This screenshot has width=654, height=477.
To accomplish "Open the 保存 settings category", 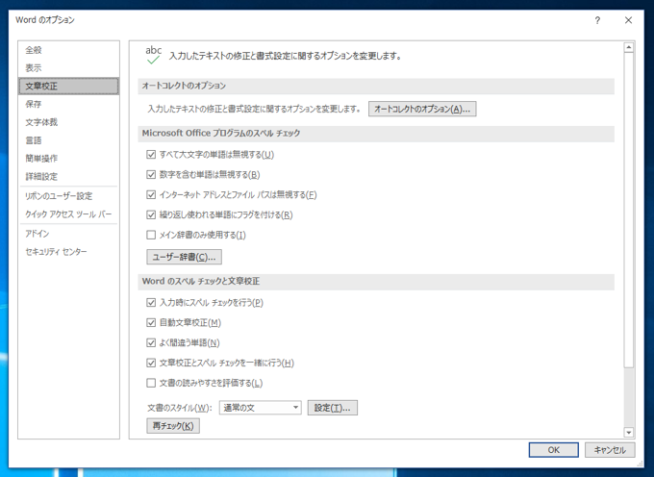I will pos(68,104).
